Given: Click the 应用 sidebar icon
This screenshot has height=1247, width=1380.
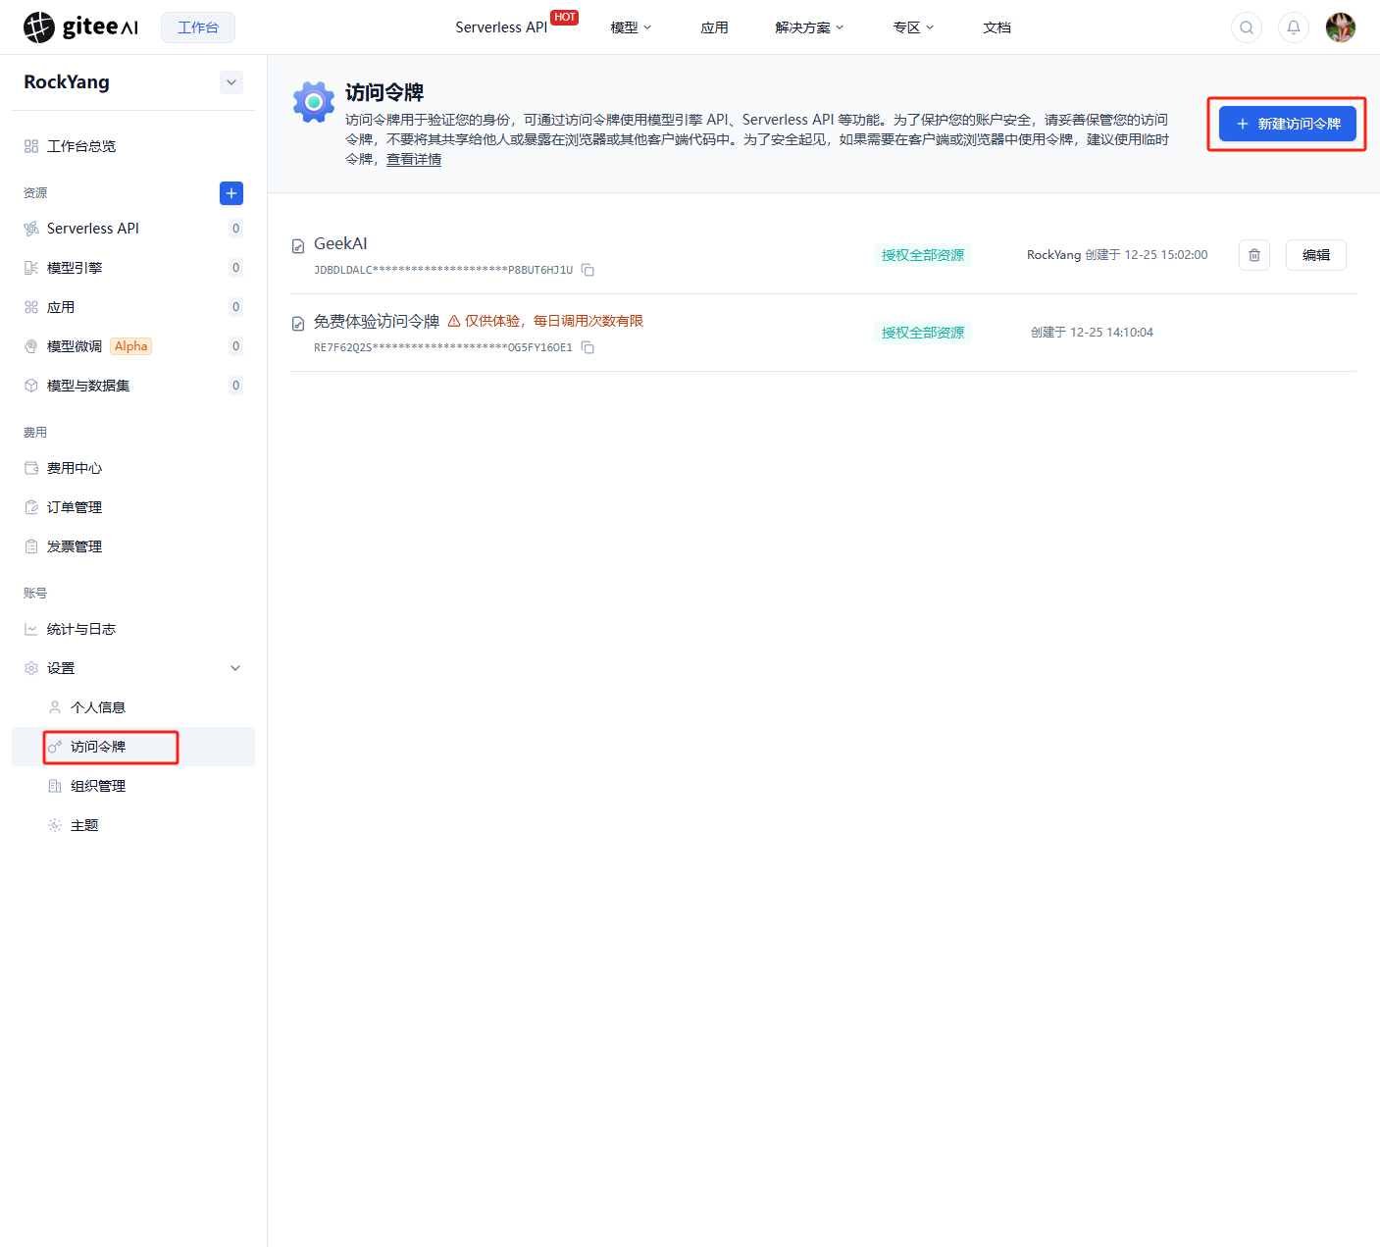Looking at the screenshot, I should tap(31, 307).
